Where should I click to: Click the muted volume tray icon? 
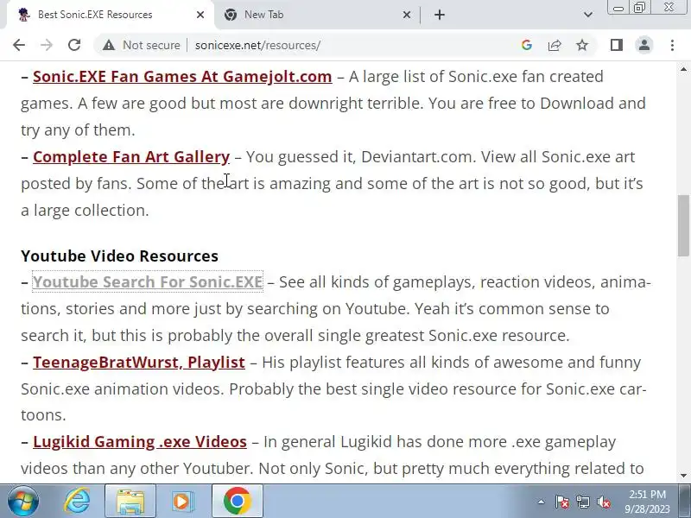604,502
